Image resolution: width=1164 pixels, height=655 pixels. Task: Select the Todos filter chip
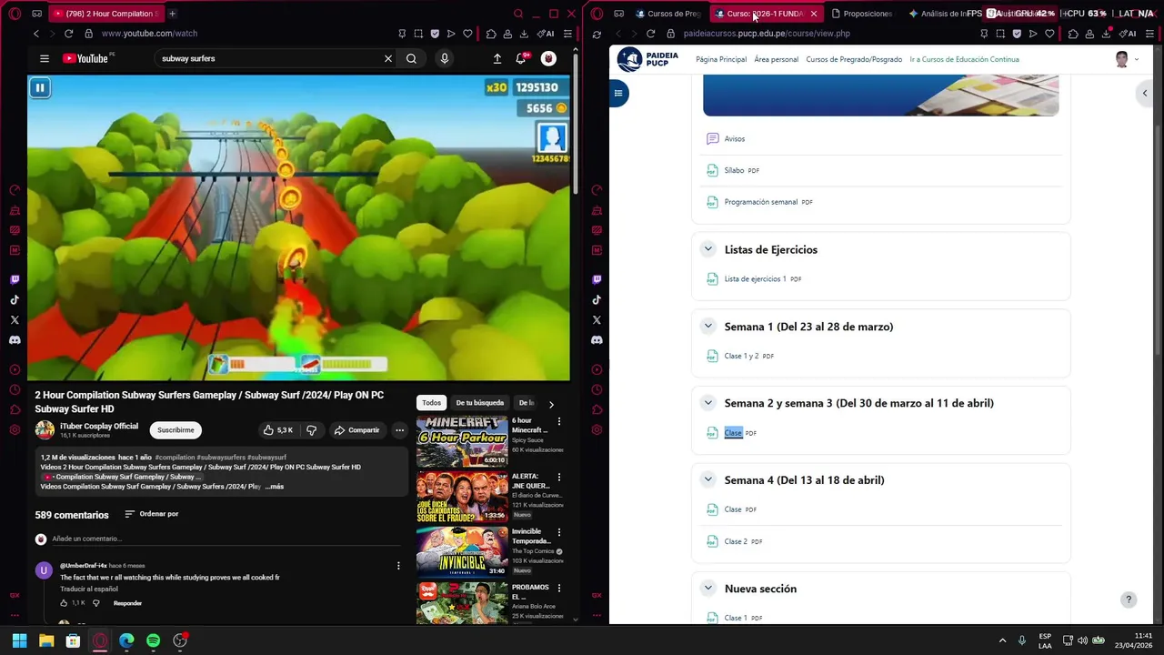point(431,402)
